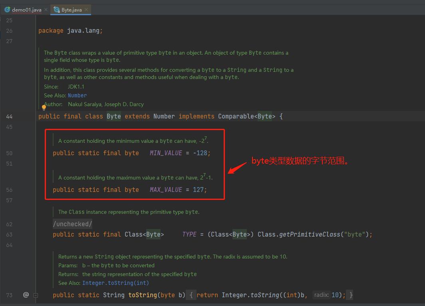425x306 pixels.
Task: Click the MAX_VALUE constant name
Action: (x=166, y=190)
